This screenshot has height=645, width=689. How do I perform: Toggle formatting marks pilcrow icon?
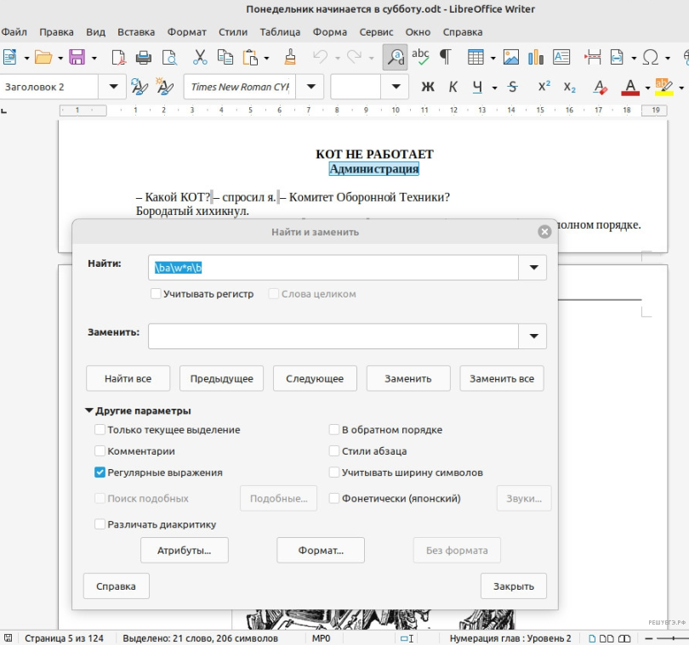[x=444, y=57]
